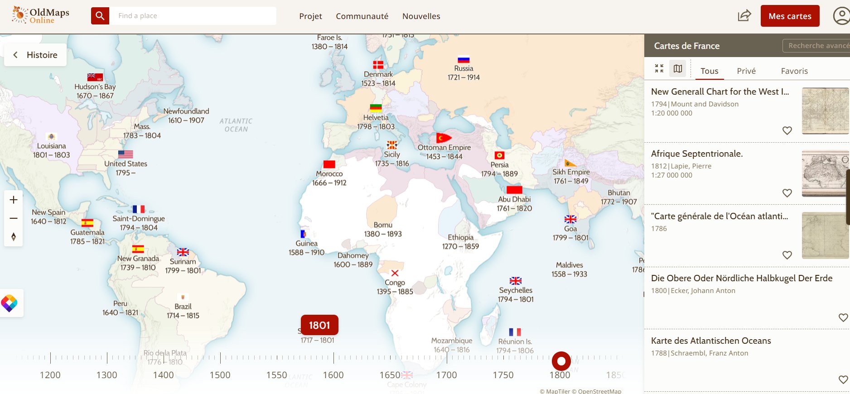Click the Réunion Is. flag icon

click(515, 332)
